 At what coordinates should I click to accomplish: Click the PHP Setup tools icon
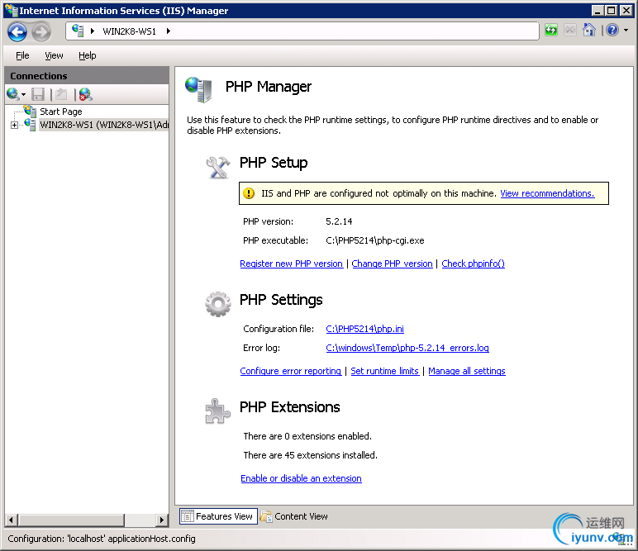coord(217,168)
